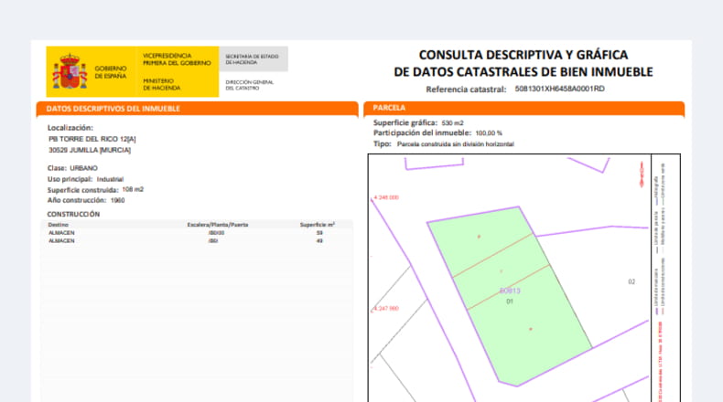Click the 'GOBIERNO DE ESPAÑA' text in header

[111, 72]
